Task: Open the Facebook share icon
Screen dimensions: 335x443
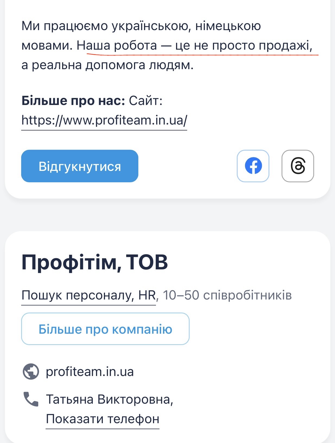Action: (x=253, y=166)
